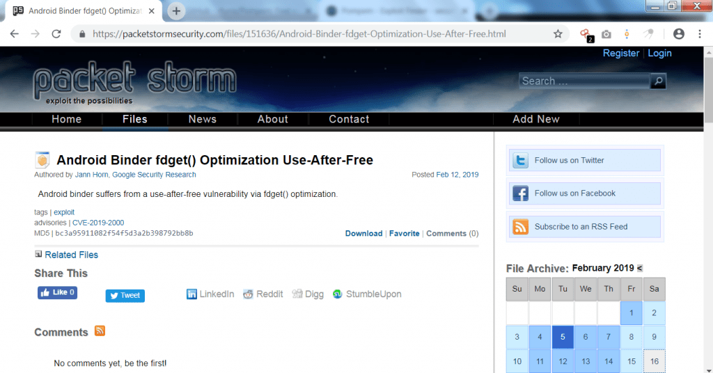The height and width of the screenshot is (373, 713).
Task: Focus the Search input field
Action: coord(584,81)
